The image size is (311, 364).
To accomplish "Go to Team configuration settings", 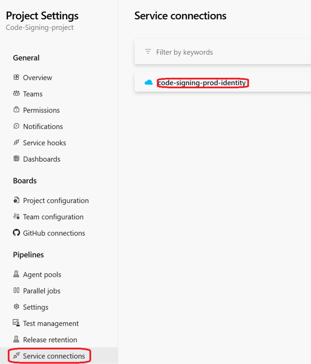I will pyautogui.click(x=53, y=217).
